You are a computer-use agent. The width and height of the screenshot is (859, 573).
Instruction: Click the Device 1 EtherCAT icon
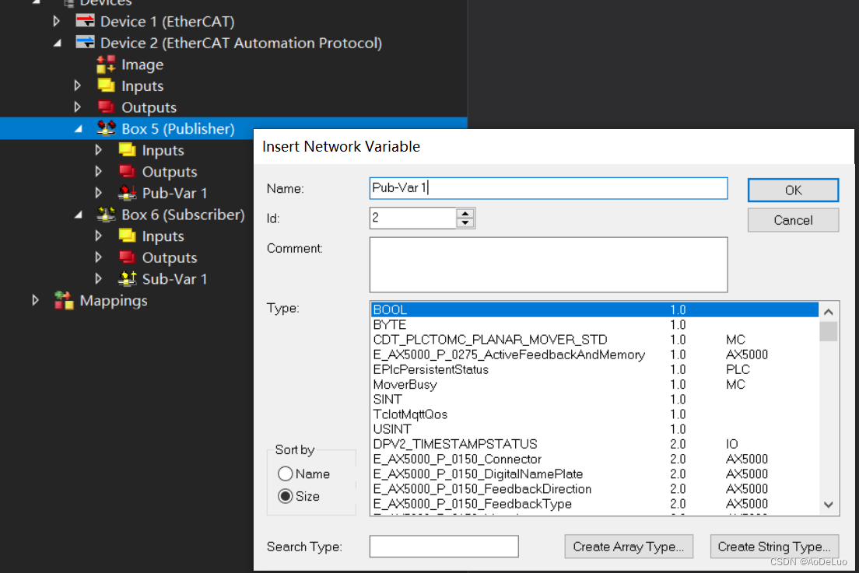85,22
